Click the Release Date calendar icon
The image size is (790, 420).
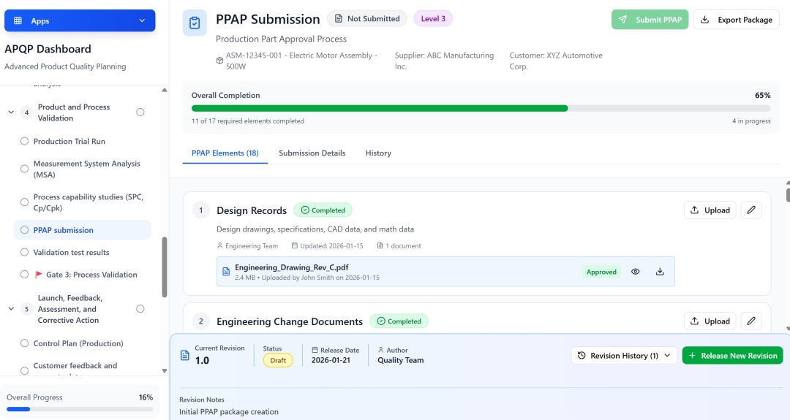(315, 350)
